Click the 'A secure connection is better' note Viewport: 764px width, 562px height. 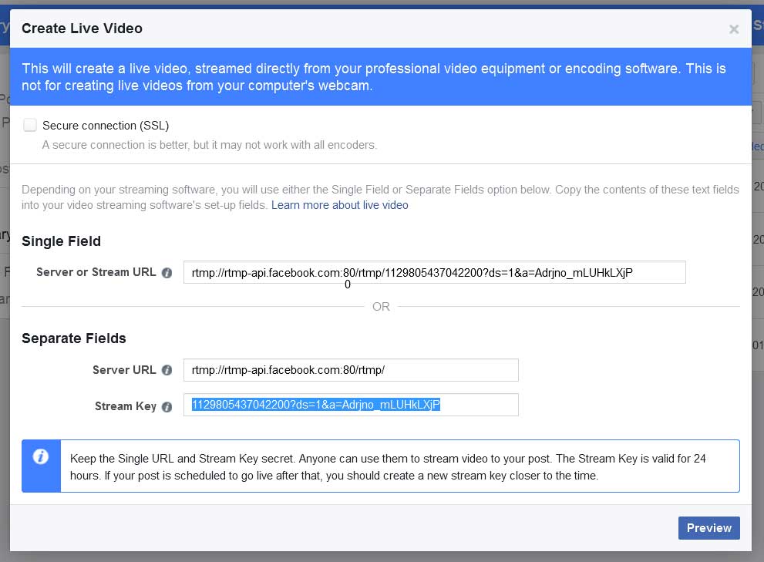point(210,145)
